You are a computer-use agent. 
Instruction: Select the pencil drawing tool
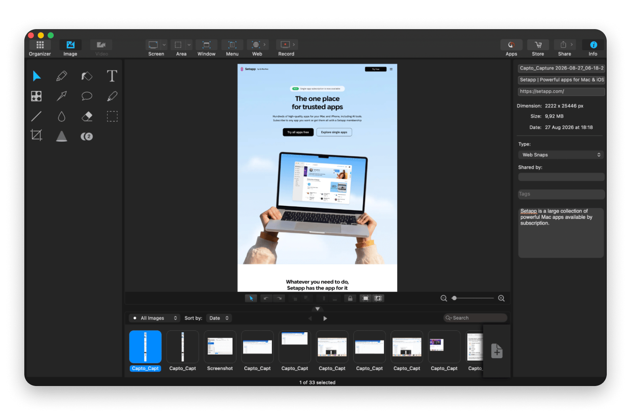pyautogui.click(x=61, y=76)
